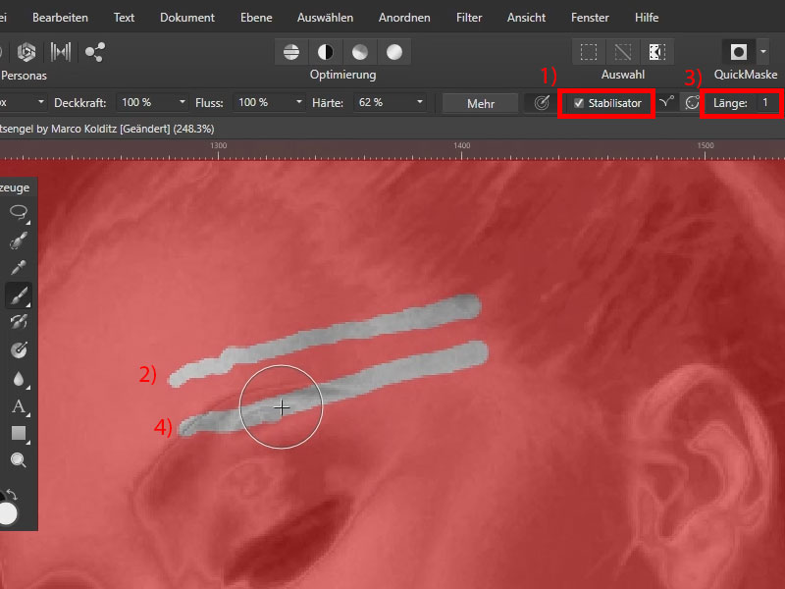This screenshot has height=589, width=785.
Task: Select the Blur droplet tool
Action: pyautogui.click(x=19, y=379)
